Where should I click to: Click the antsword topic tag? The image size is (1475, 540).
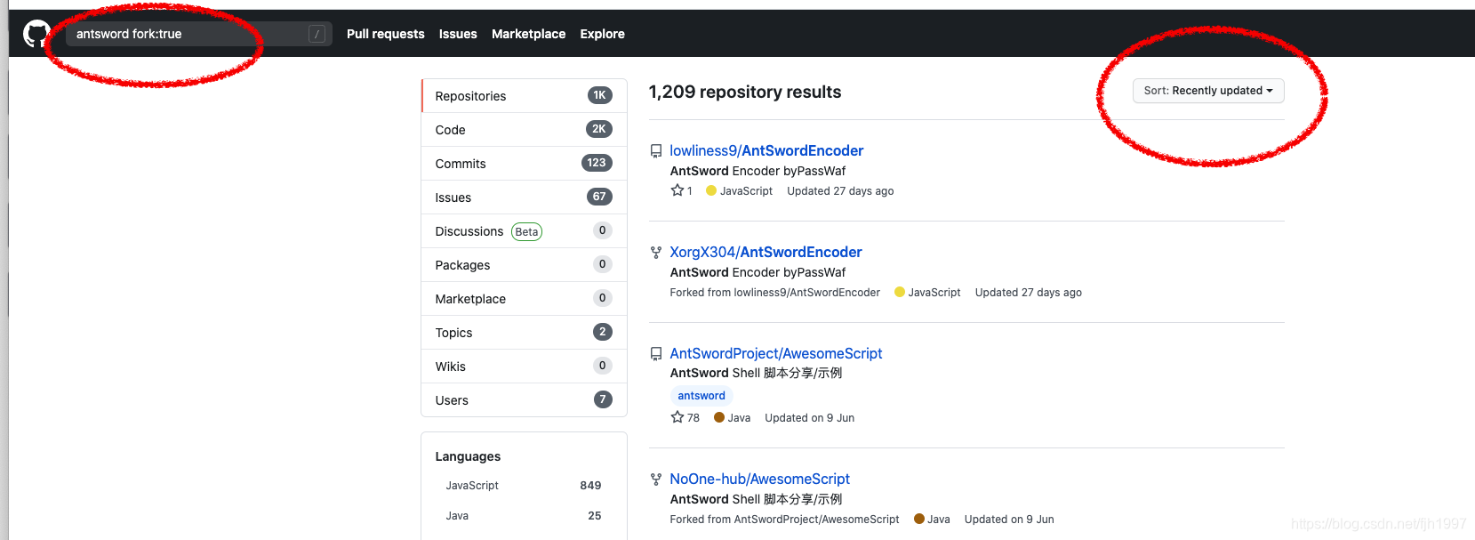pyautogui.click(x=701, y=396)
